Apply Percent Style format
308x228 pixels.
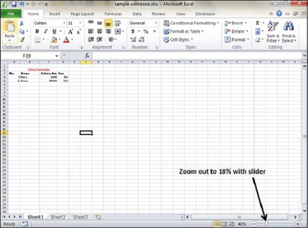[x=146, y=31]
